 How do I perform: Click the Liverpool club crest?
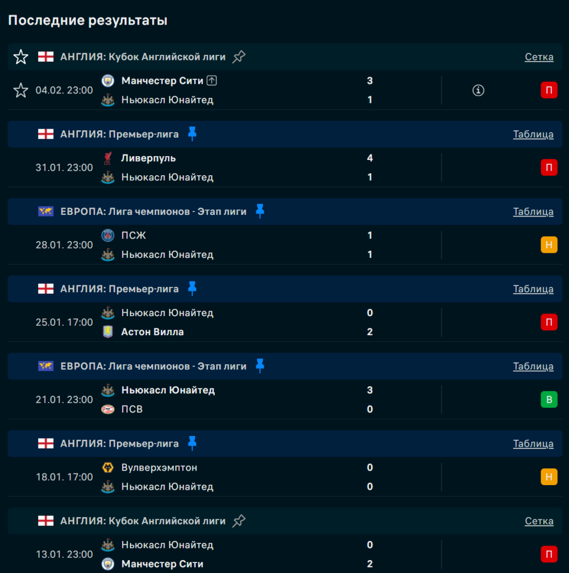(x=107, y=158)
